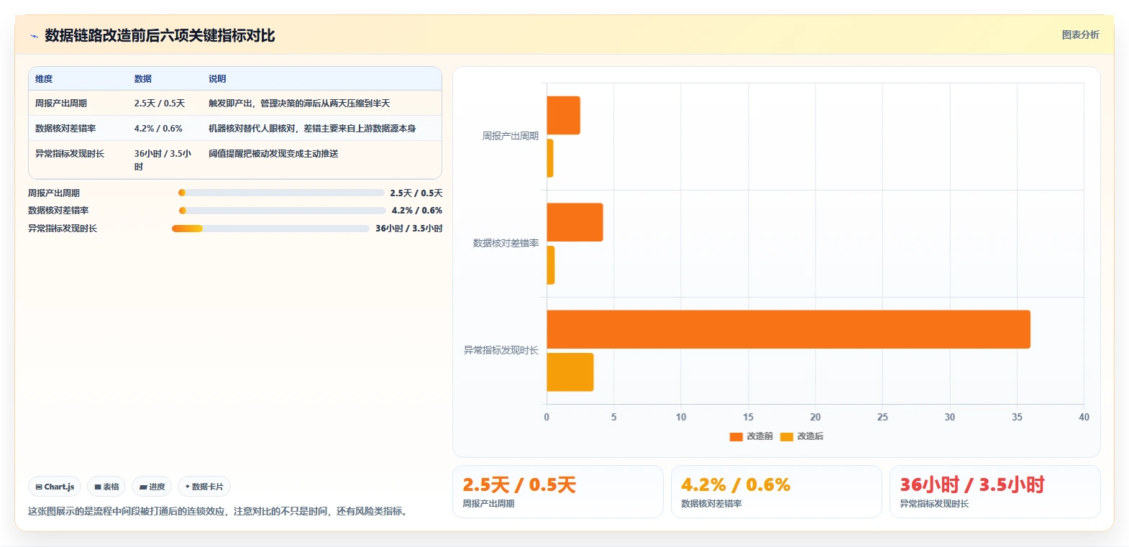Select the 表格 tag chip
The height and width of the screenshot is (547, 1129).
(x=106, y=487)
